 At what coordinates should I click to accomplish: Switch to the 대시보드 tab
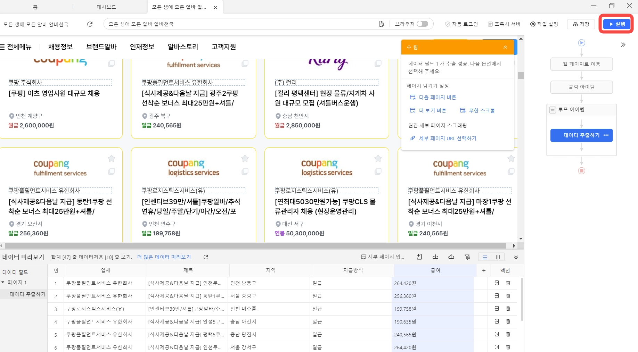(106, 7)
